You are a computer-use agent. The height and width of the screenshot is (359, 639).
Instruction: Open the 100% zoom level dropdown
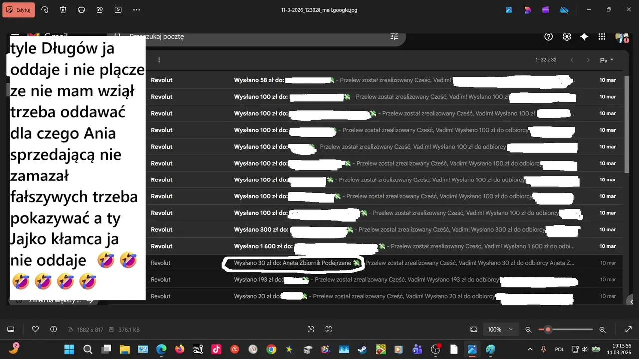pyautogui.click(x=500, y=329)
